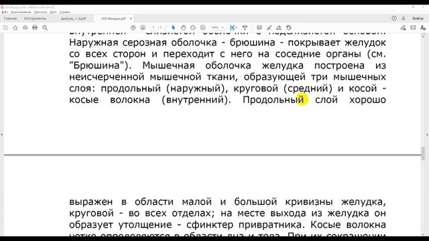429x241 pixels.
Task: Click the word "Продольный" in the text
Action: [x=273, y=100]
